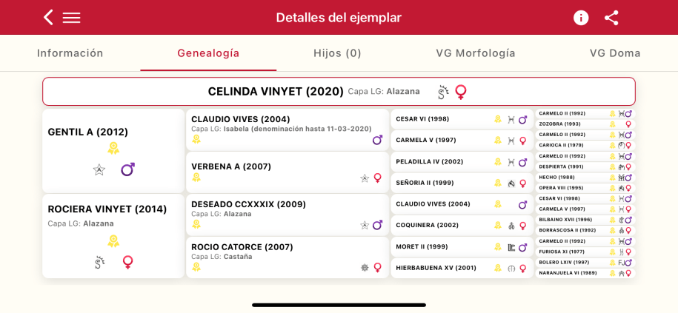Screen dimensions: 678x313
Task: Open the info circle icon
Action: (581, 17)
